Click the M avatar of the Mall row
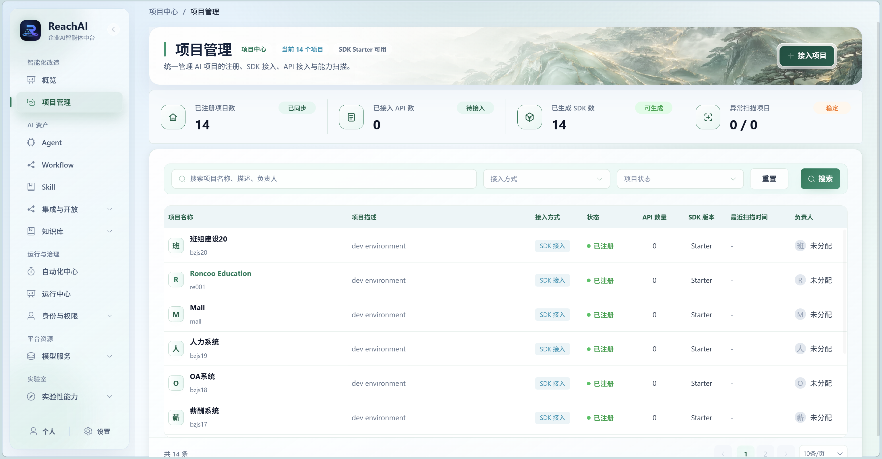882x459 pixels. (x=176, y=314)
